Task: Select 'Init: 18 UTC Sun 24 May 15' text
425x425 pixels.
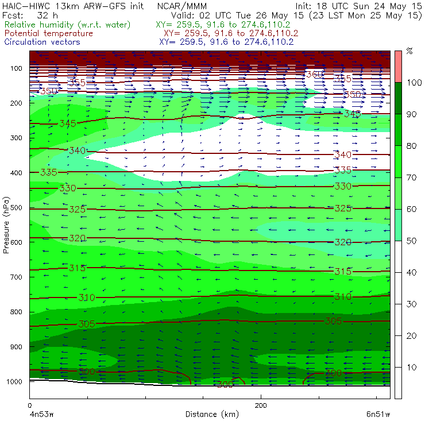Action: 358,6
